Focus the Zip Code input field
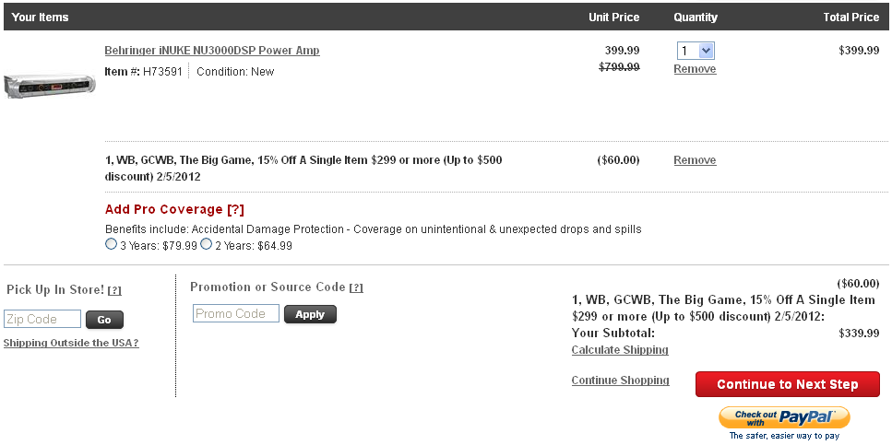This screenshot has height=445, width=892. pyautogui.click(x=42, y=319)
